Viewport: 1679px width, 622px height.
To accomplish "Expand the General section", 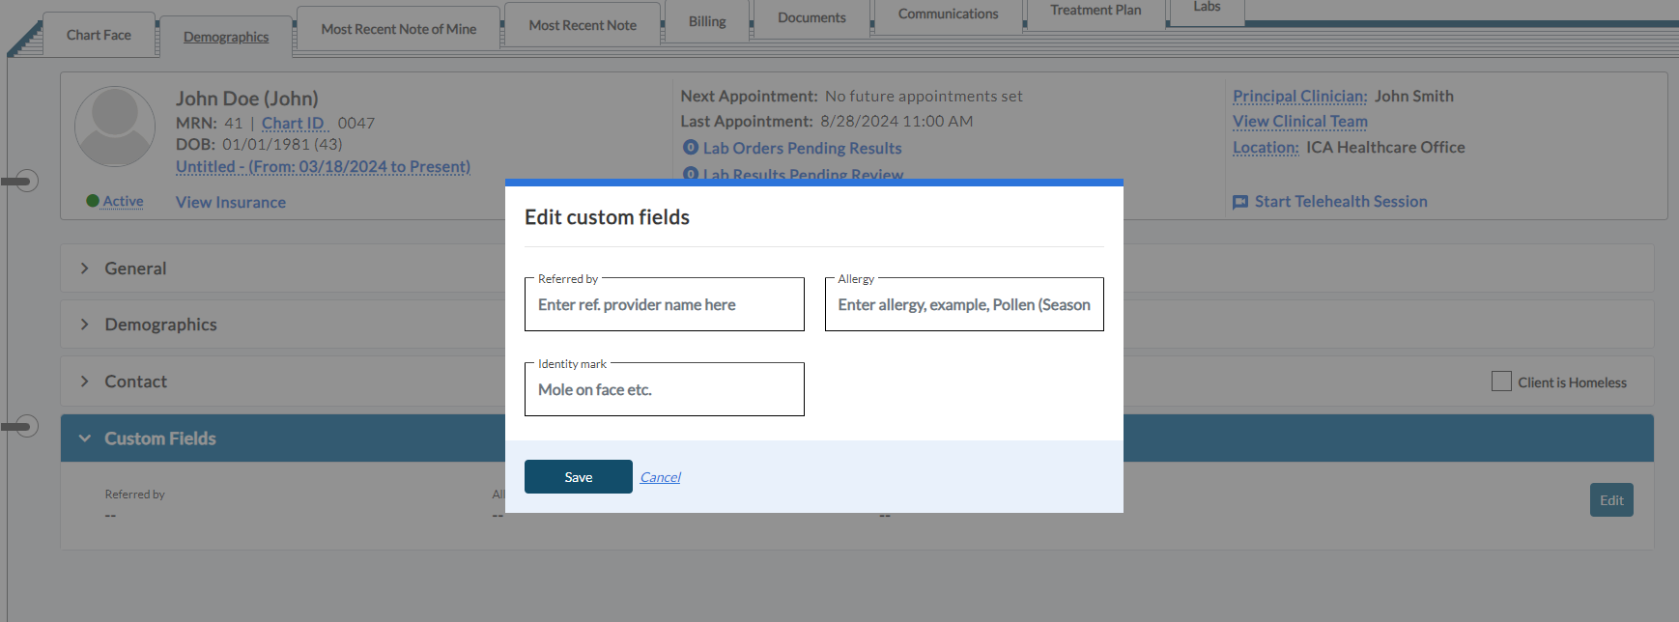I will point(85,269).
